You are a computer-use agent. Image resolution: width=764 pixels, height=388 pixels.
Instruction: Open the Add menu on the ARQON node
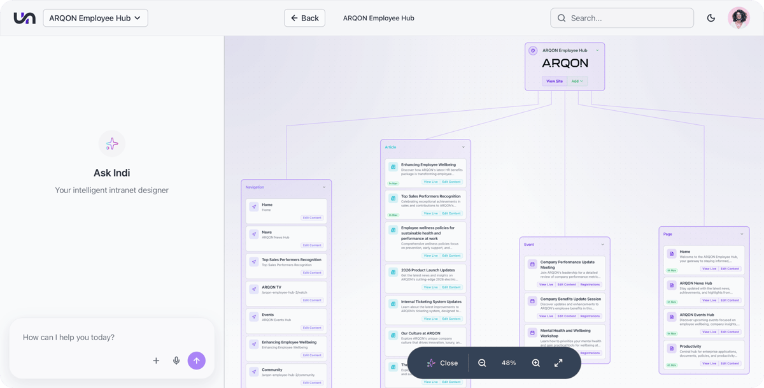tap(577, 81)
